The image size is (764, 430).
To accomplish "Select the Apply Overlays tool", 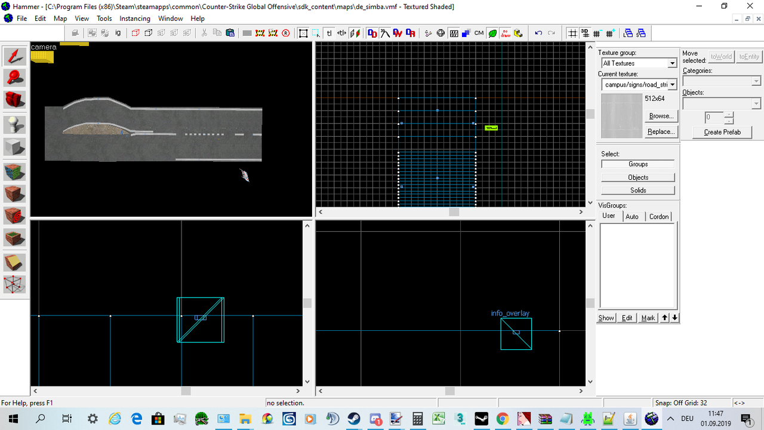I will pos(14,237).
